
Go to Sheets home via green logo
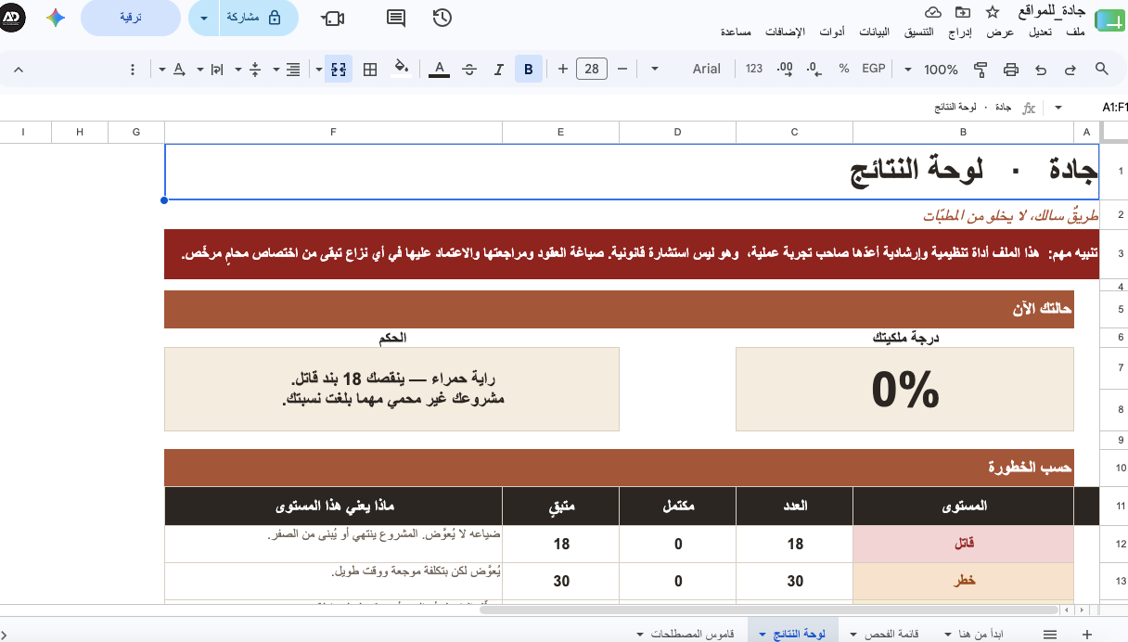(1110, 20)
